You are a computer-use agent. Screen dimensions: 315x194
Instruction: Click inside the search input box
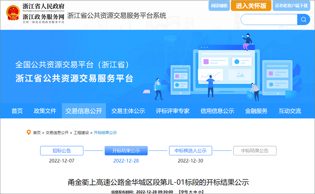point(269,19)
